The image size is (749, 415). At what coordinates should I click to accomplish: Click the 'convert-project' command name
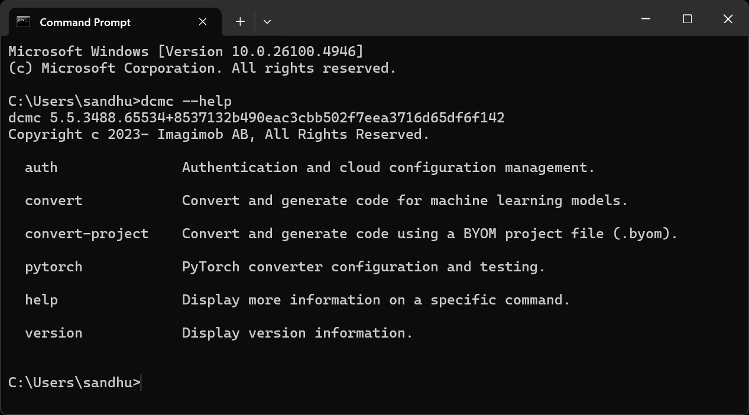tap(87, 234)
